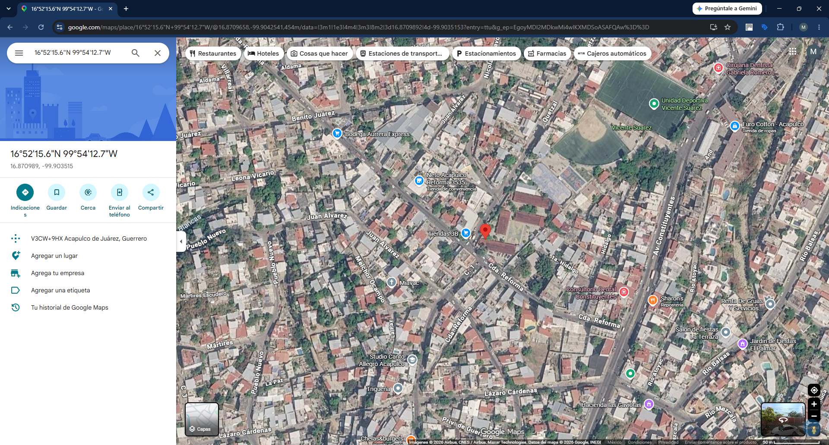
Task: Click the red location pin marker
Action: [x=485, y=231]
